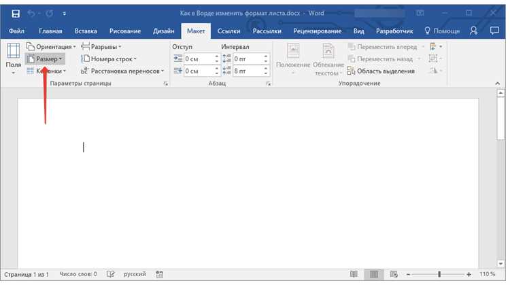Viewport: 510px width, 285px height.
Task: Open the Поля margins dropdown
Action: [14, 59]
